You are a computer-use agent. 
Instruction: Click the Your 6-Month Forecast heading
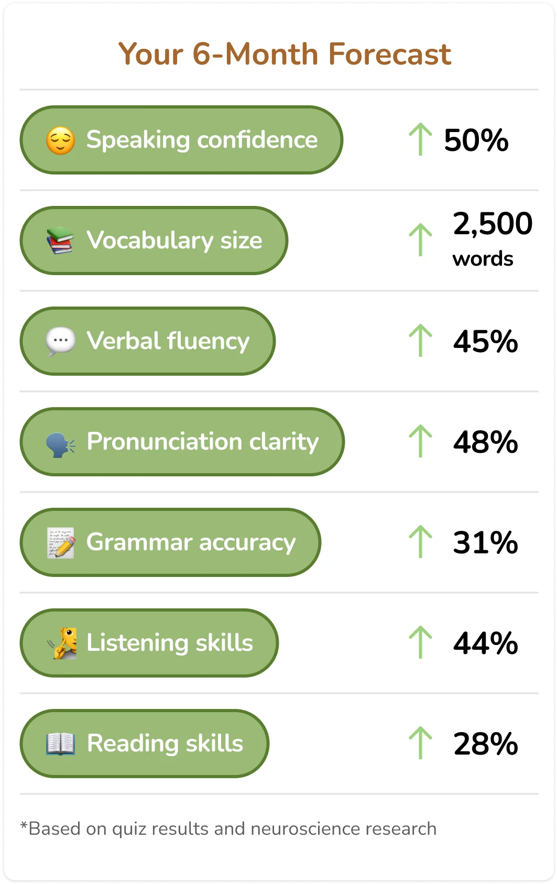pos(285,54)
